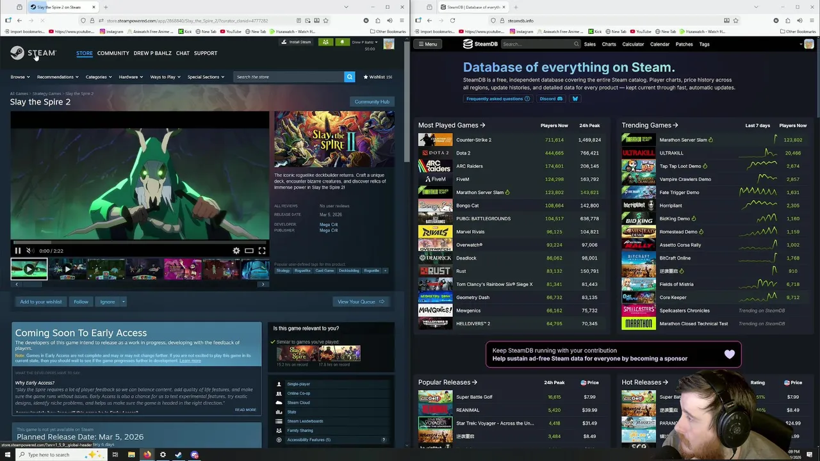Open Steam friends green icon in header
This screenshot has width=820, height=461.
pos(325,42)
